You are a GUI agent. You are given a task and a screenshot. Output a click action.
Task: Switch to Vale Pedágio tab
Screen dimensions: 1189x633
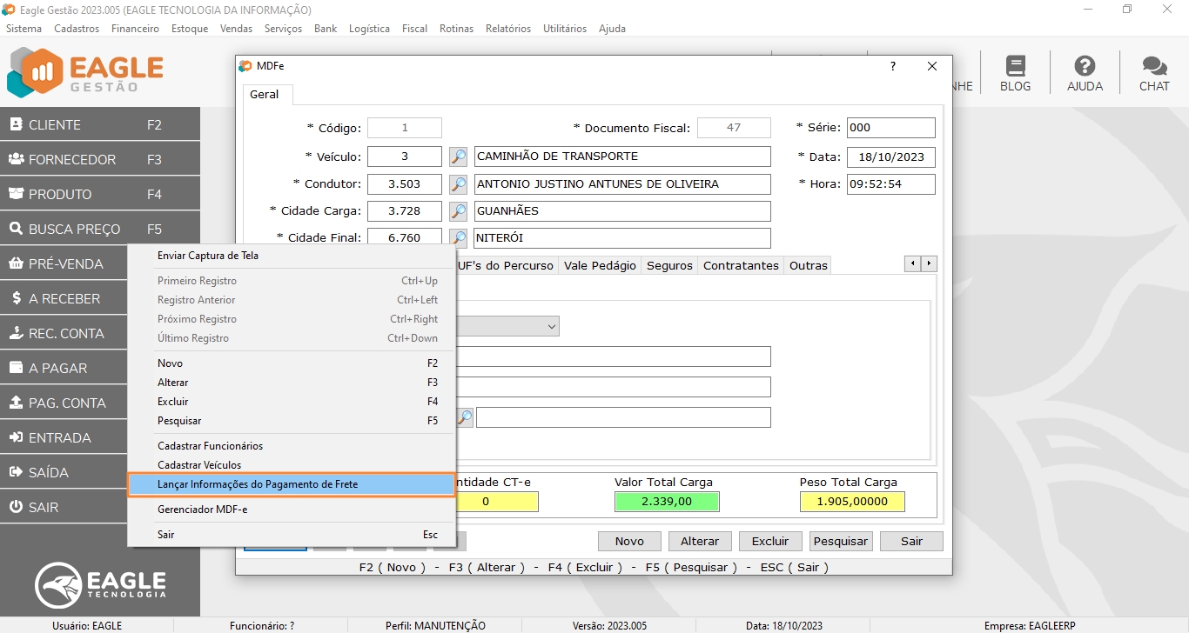click(x=600, y=265)
